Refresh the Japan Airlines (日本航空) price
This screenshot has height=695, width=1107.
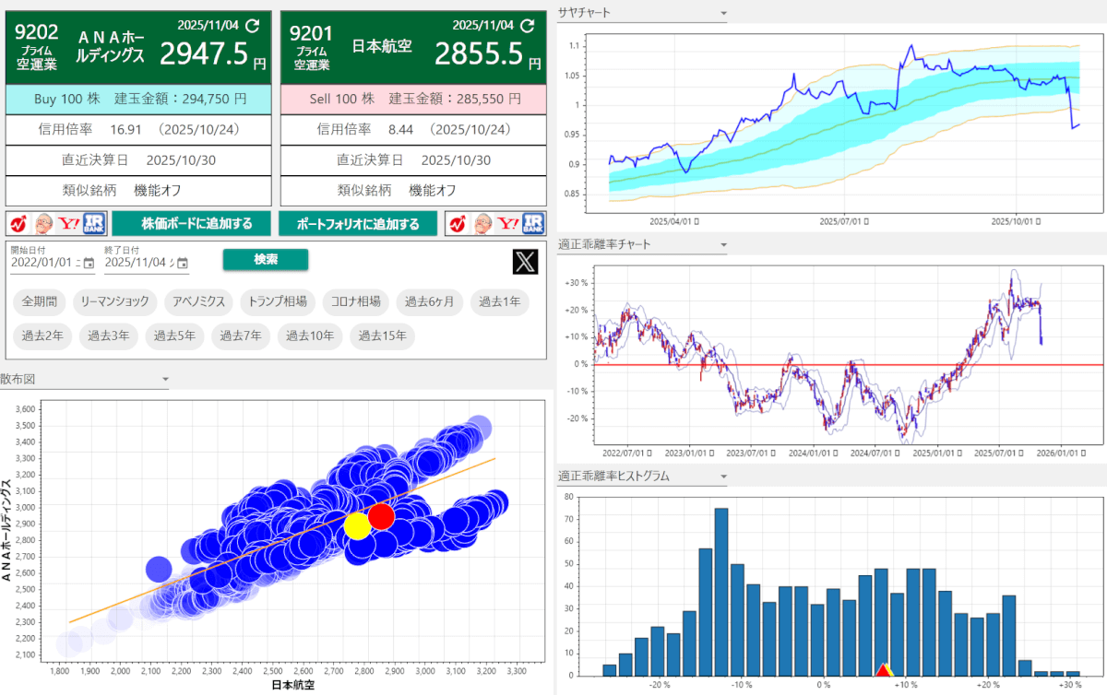pyautogui.click(x=528, y=26)
